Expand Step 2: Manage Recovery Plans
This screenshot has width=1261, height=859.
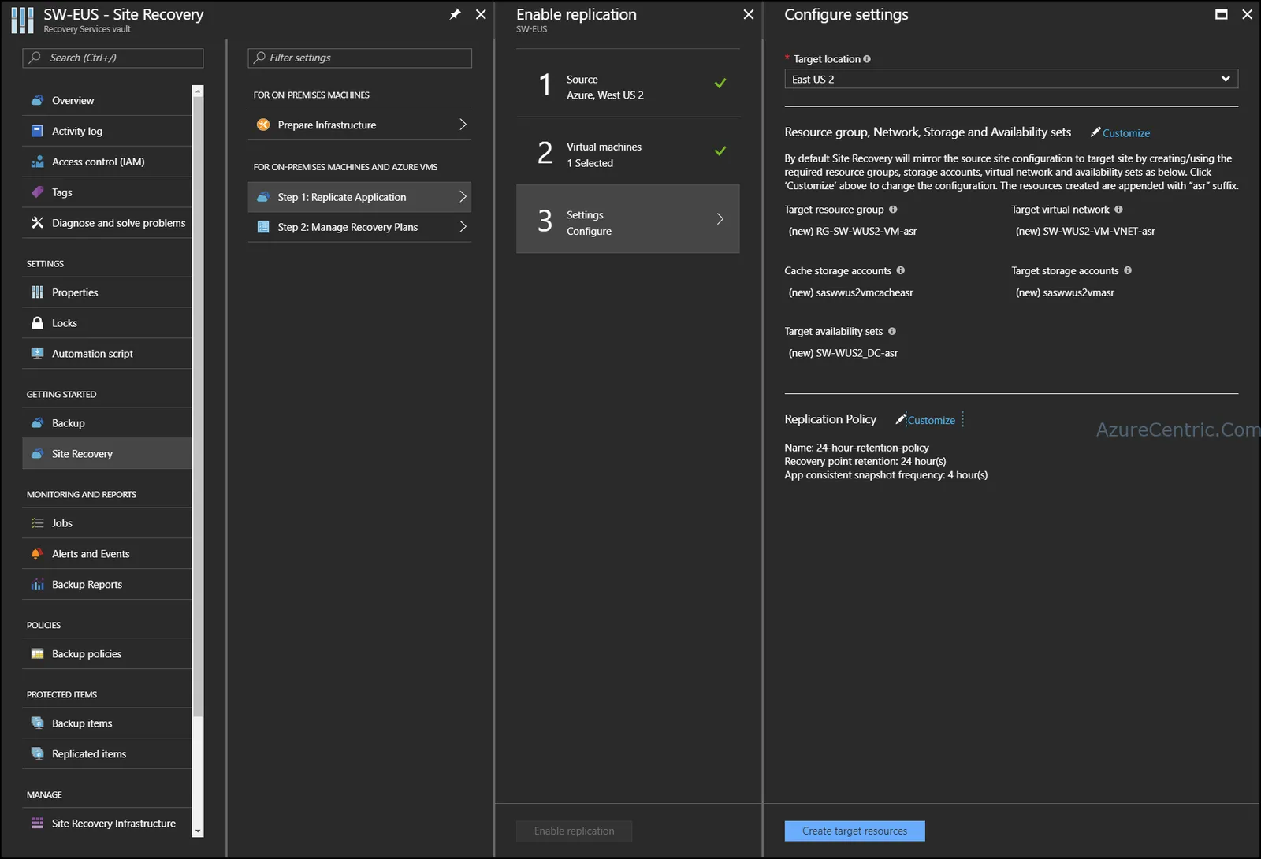(359, 227)
